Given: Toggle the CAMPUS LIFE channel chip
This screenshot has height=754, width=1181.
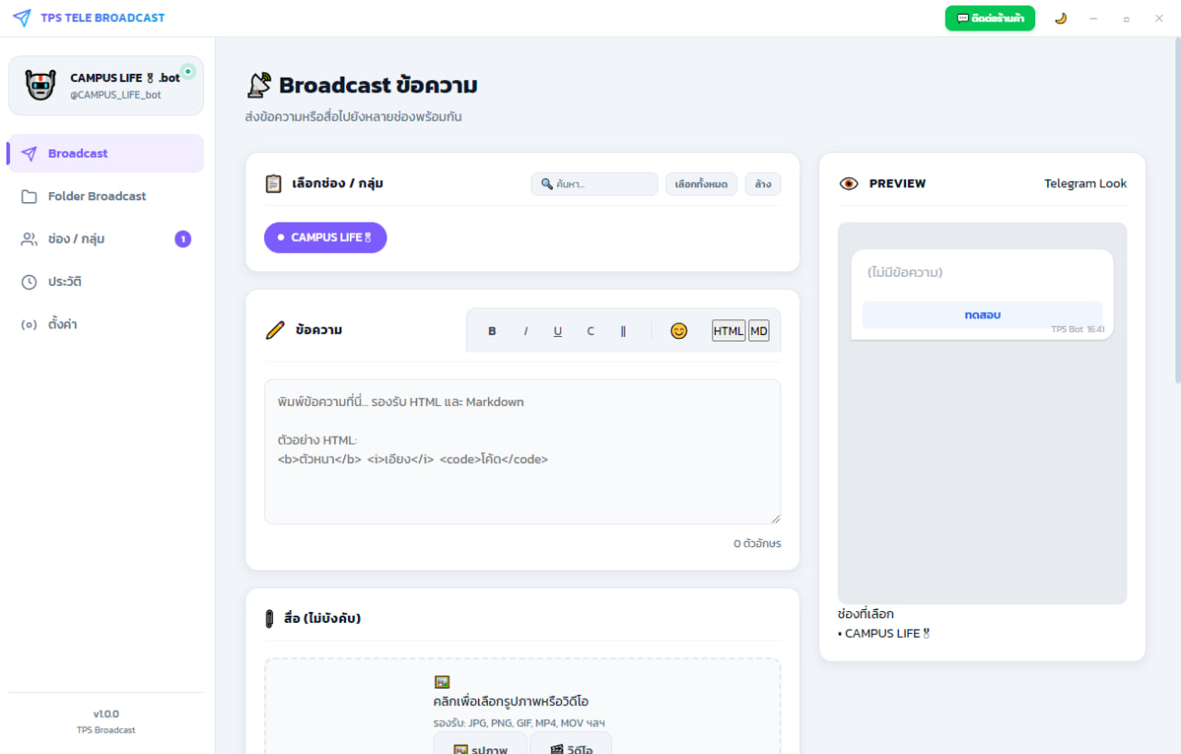Looking at the screenshot, I should pyautogui.click(x=325, y=237).
